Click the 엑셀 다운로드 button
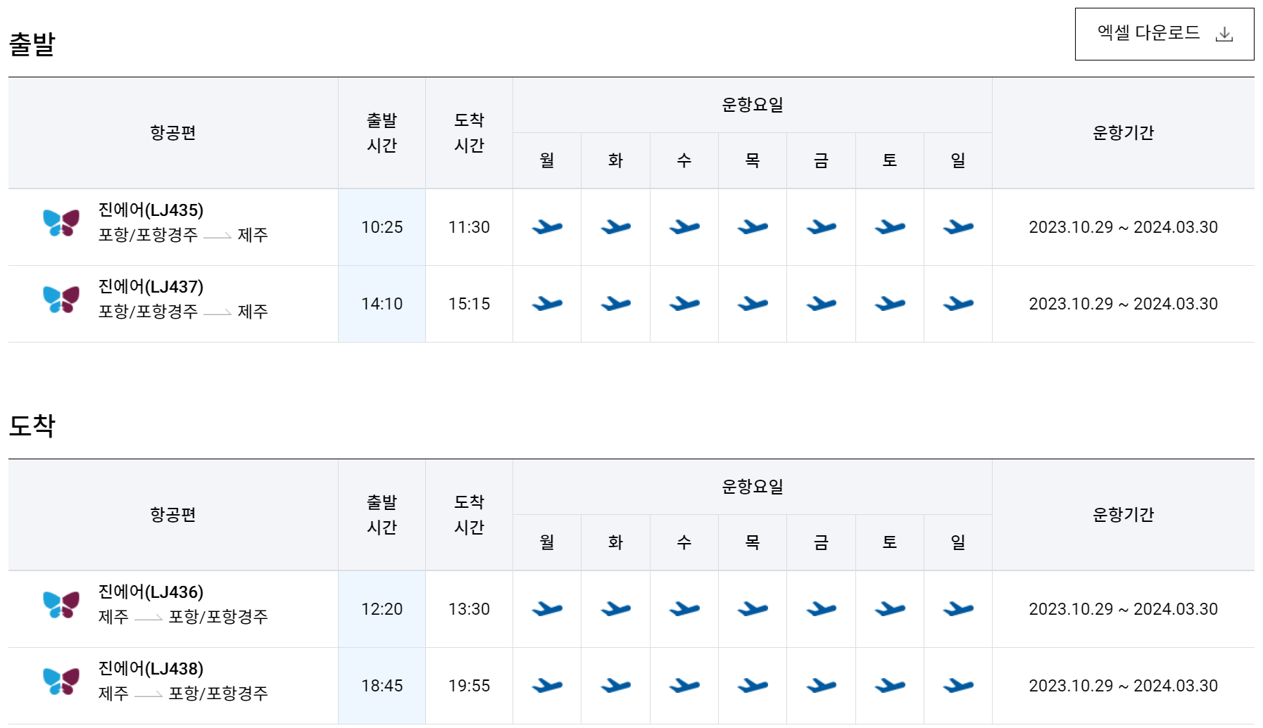The image size is (1263, 728). 1164,32
